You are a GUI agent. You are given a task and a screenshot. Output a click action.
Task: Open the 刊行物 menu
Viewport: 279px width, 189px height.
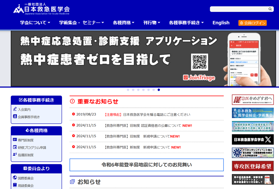click(152, 23)
